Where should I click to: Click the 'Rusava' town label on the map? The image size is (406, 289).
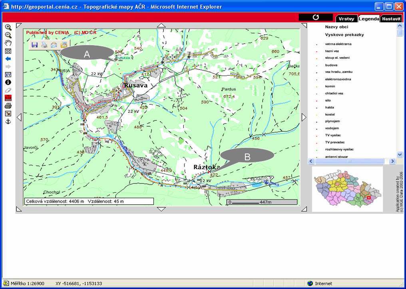[x=136, y=85]
